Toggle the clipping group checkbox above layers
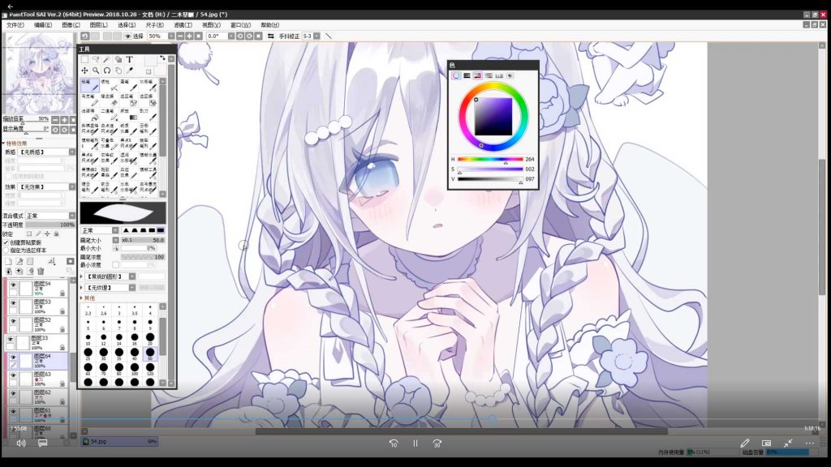The image size is (831, 467). tap(6, 242)
